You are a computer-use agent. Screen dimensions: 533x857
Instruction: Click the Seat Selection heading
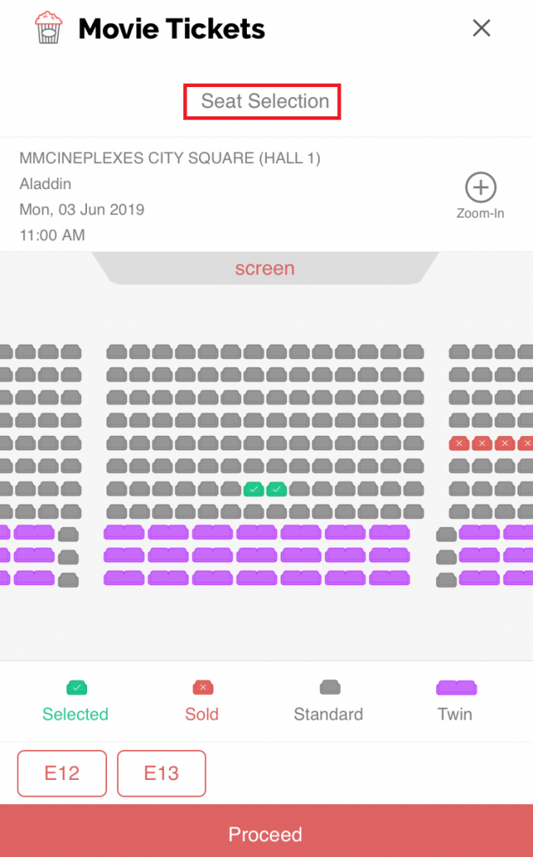[264, 101]
